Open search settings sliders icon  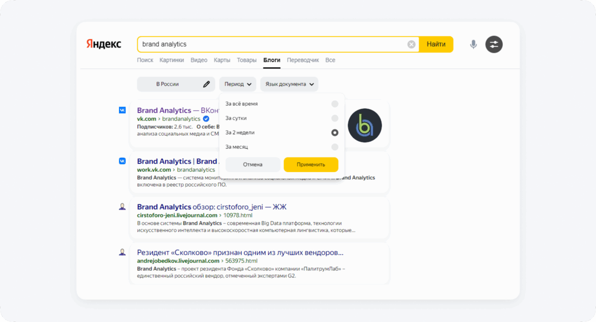coord(494,45)
